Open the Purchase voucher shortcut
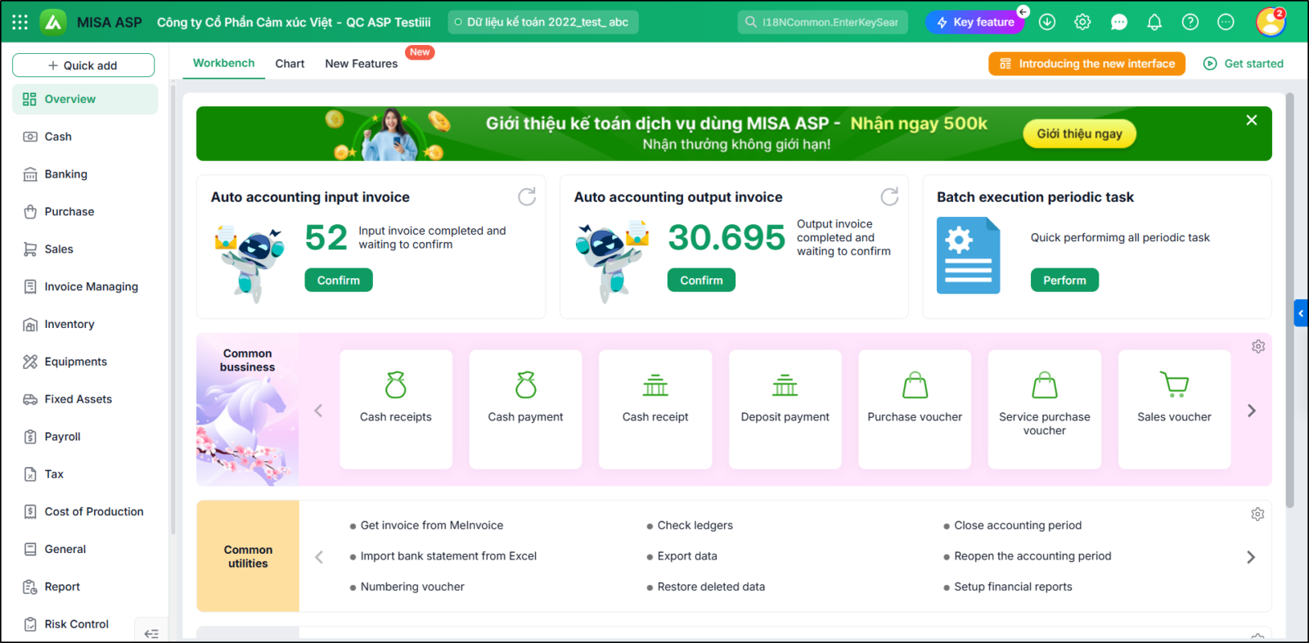The height and width of the screenshot is (643, 1309). pos(915,409)
